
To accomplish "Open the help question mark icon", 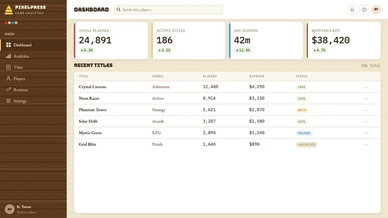I will [364, 10].
